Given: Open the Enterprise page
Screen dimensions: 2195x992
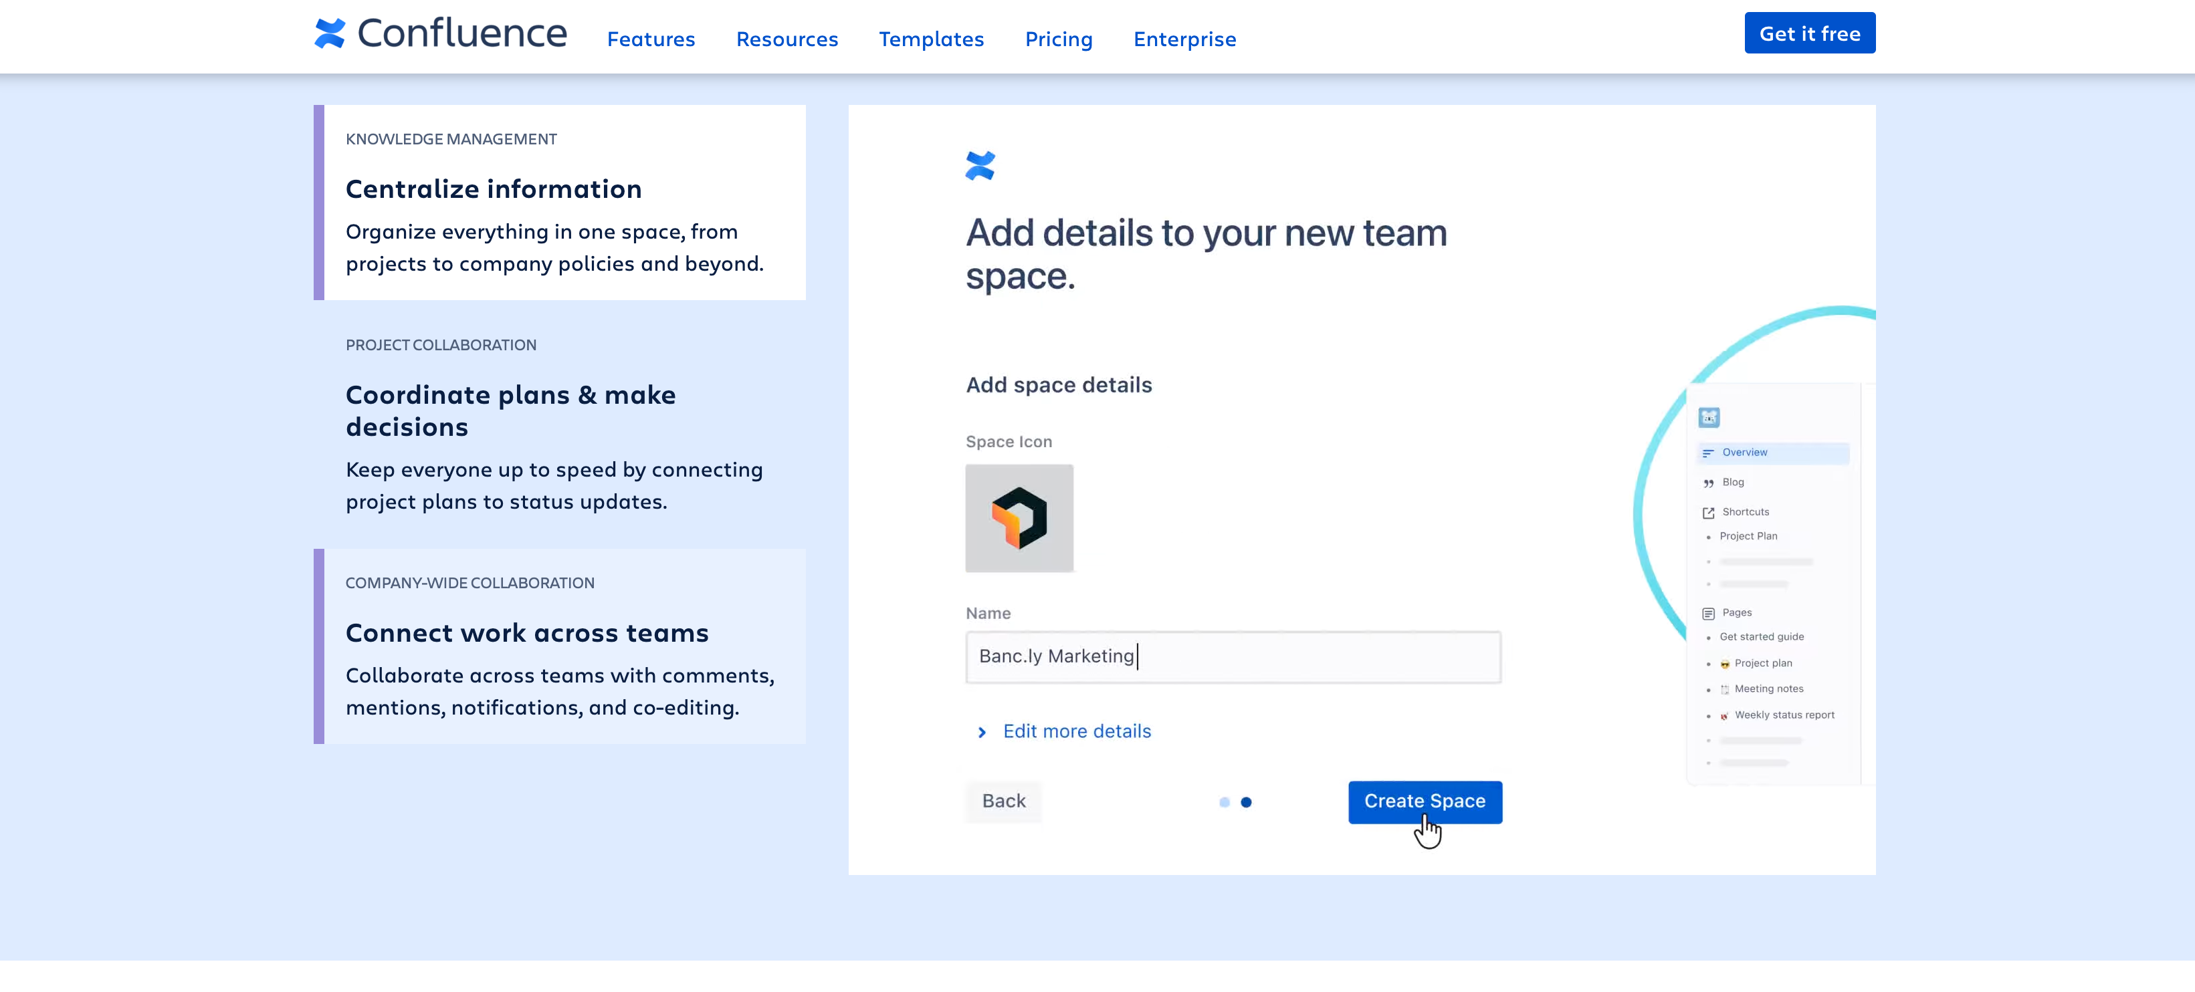Looking at the screenshot, I should (x=1184, y=39).
